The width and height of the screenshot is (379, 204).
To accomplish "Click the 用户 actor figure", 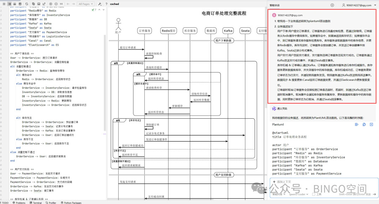I will 118,26.
